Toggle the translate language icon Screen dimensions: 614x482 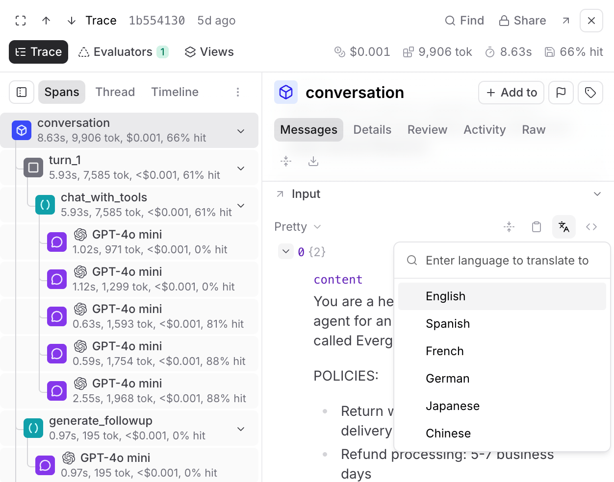(564, 227)
